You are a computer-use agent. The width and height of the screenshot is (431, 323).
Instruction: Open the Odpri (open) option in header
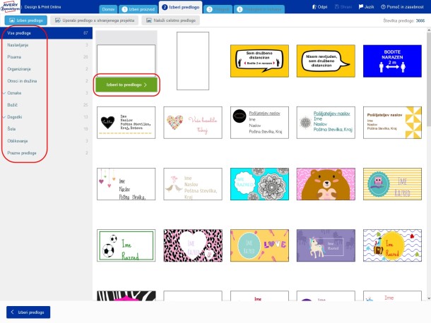(x=319, y=7)
